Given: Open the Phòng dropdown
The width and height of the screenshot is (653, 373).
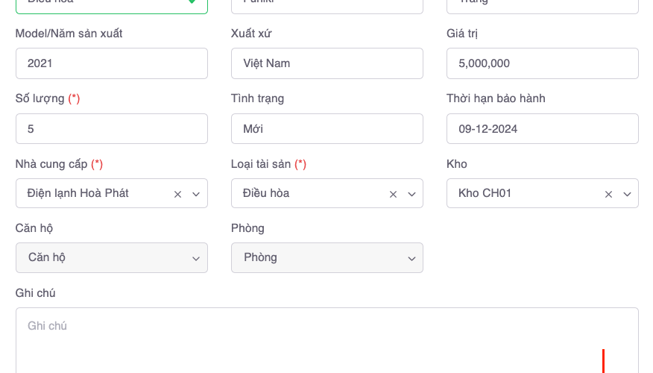Looking at the screenshot, I should coord(326,258).
